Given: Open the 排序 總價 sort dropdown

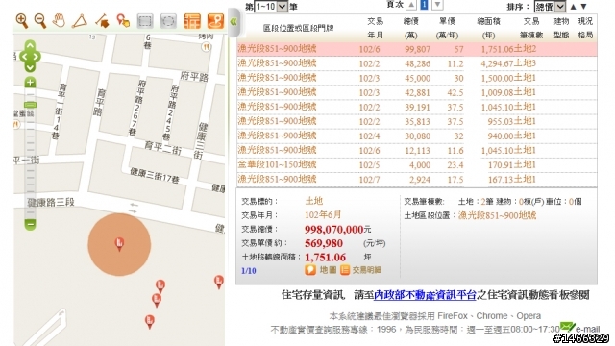Looking at the screenshot, I should (x=550, y=7).
